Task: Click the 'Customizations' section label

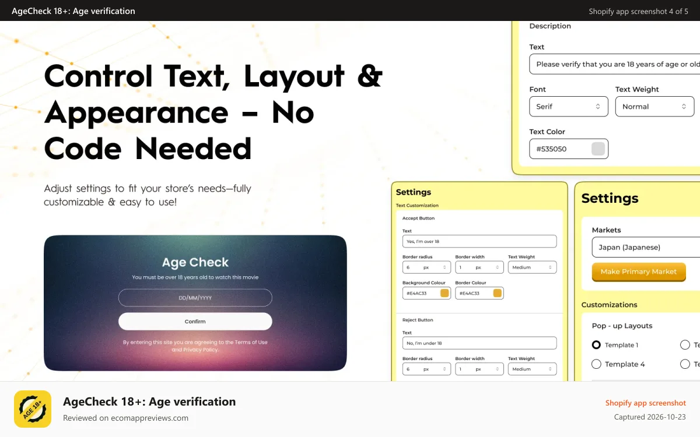Action: (x=610, y=305)
